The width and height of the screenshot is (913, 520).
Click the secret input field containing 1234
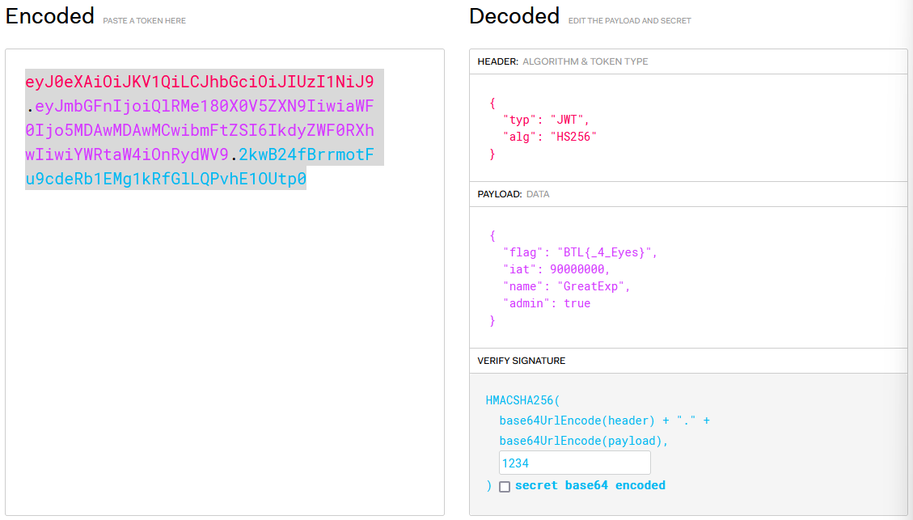575,463
